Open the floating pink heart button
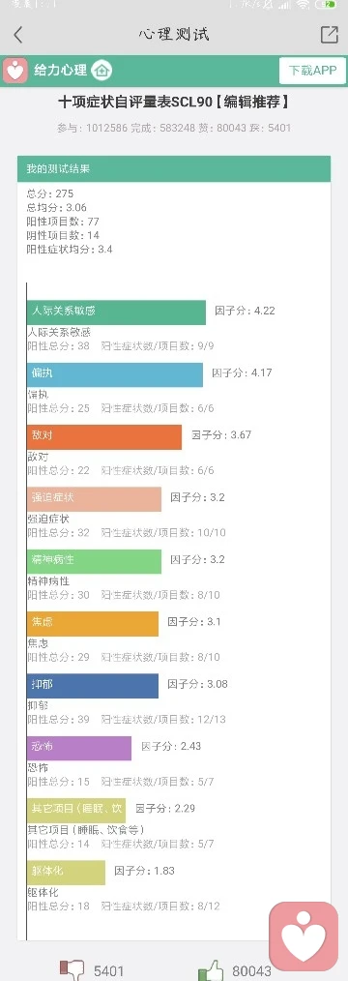This screenshot has width=348, height=981. 304,936
